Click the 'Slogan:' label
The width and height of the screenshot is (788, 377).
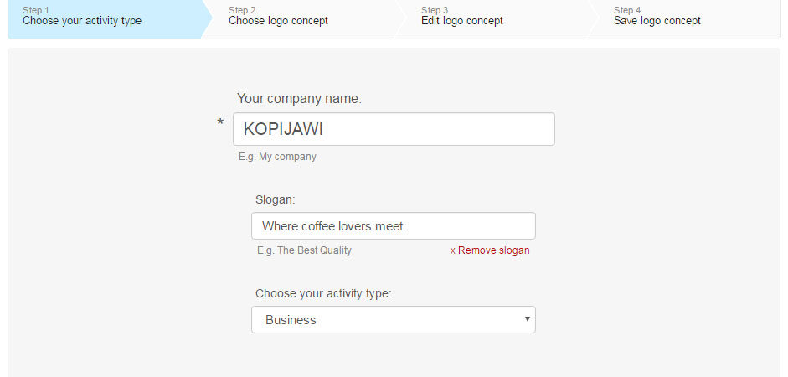click(x=276, y=199)
